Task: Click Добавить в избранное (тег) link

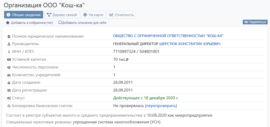Action: (x=32, y=23)
